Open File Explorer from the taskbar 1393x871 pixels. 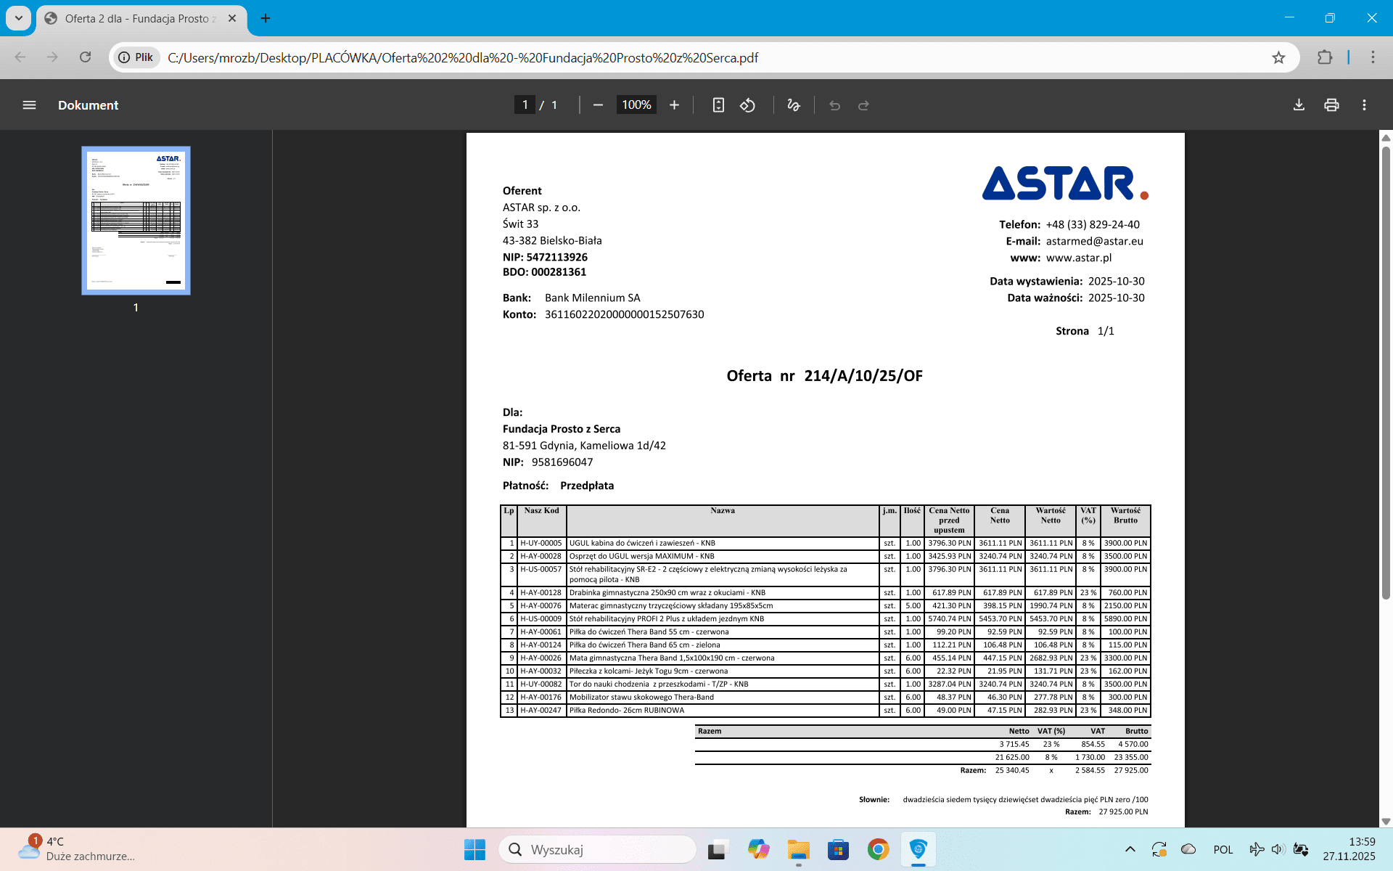tap(798, 849)
